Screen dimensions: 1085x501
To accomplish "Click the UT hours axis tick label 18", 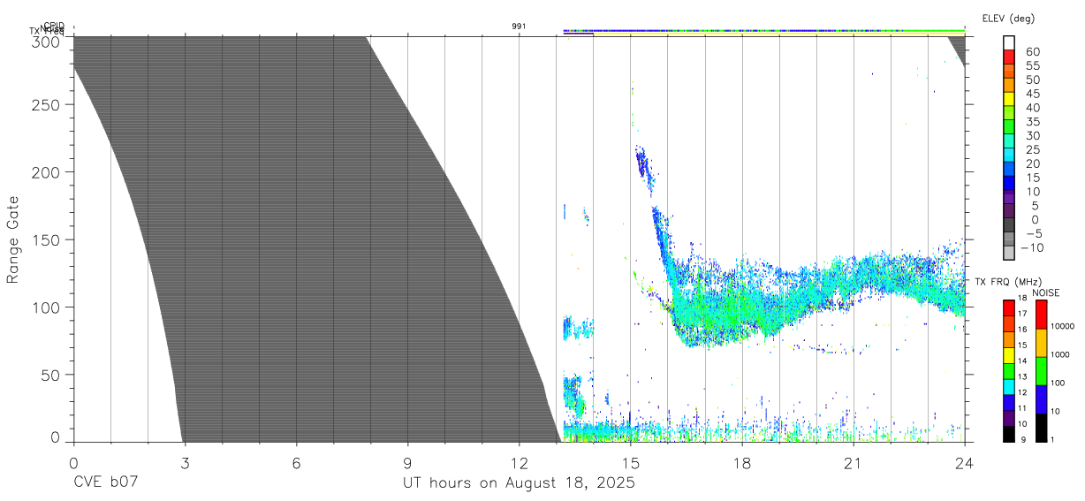I will tap(741, 462).
